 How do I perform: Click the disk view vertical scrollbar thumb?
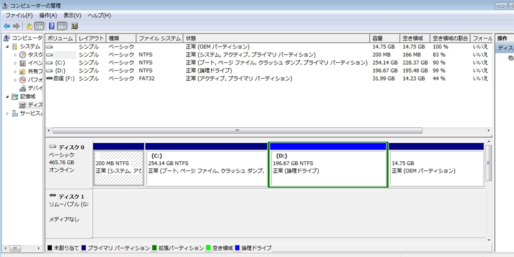tap(488, 163)
